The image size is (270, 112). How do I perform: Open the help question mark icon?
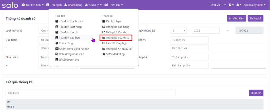230,5
